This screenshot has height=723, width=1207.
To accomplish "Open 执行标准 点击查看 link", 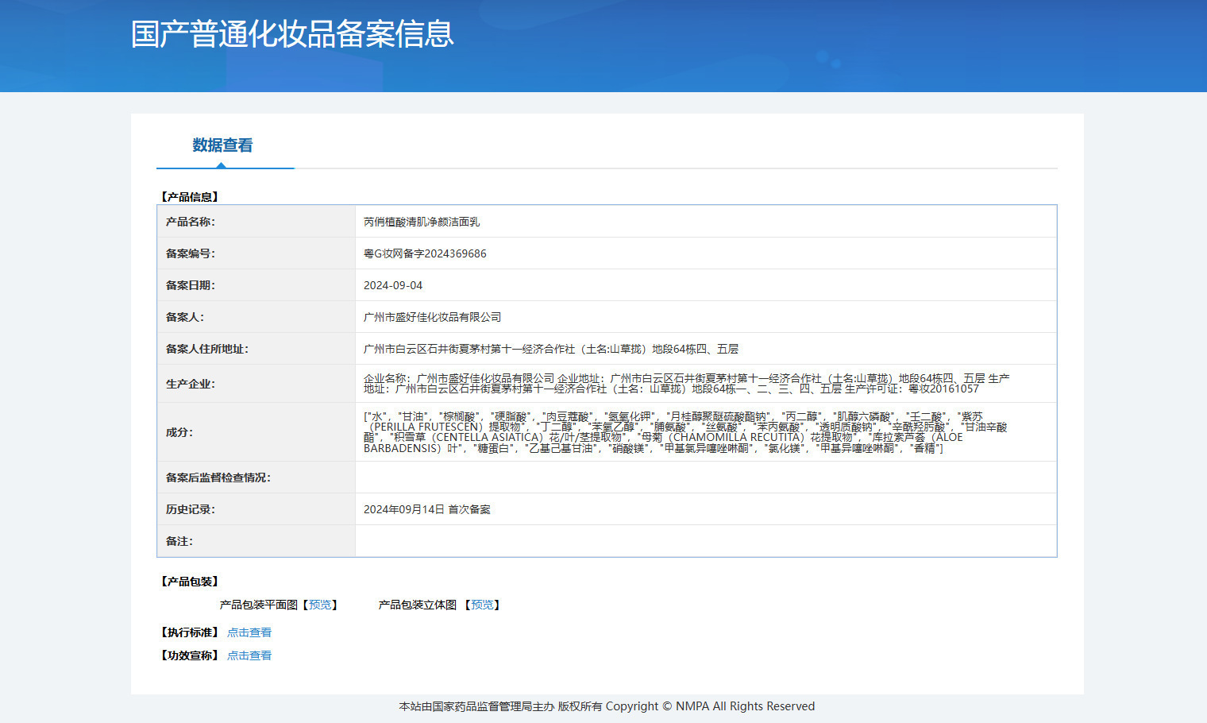I will click(249, 632).
